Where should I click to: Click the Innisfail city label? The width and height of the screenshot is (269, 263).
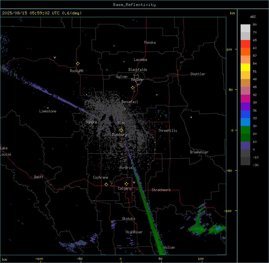pos(130,102)
